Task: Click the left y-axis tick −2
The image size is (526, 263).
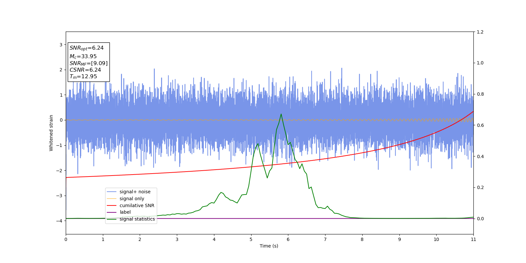Action: (x=60, y=171)
